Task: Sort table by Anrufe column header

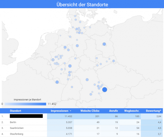Action: (x=113, y=111)
